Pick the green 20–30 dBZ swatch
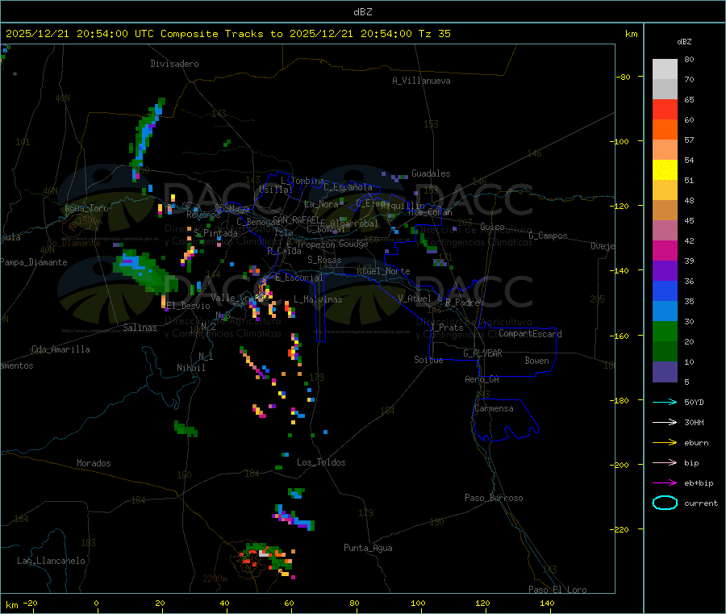 [665, 331]
